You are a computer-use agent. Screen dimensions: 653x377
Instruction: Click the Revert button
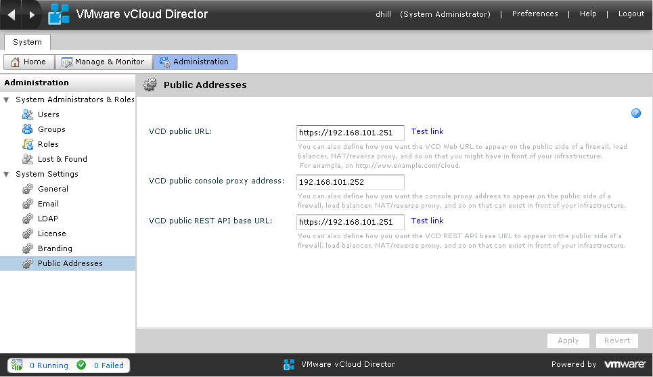616,340
